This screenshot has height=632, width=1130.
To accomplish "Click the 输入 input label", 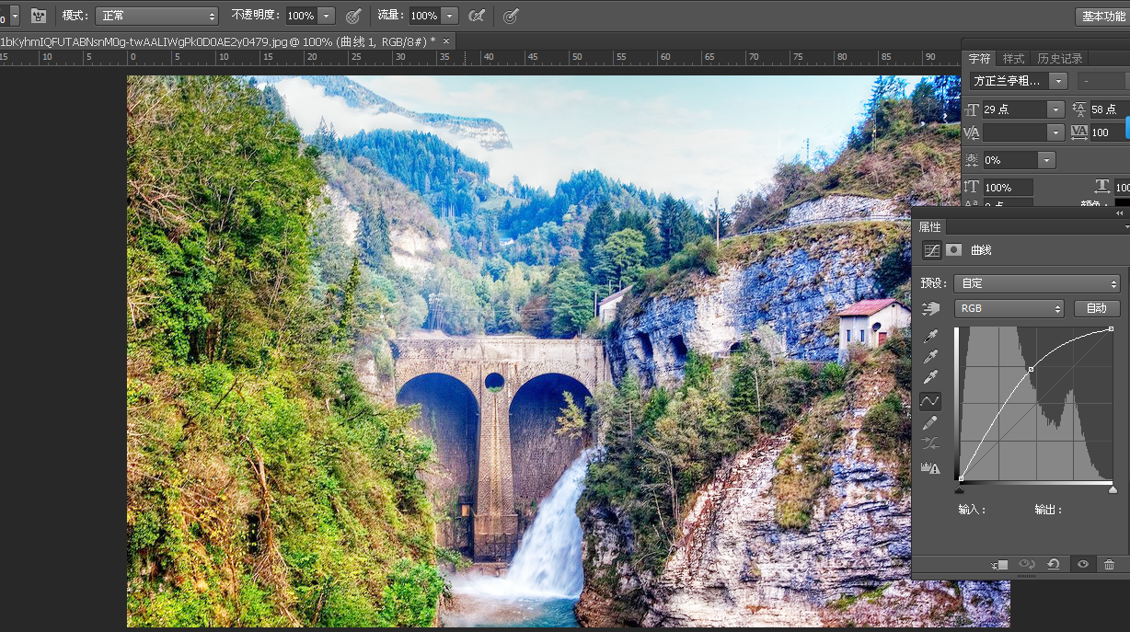I will coord(972,510).
